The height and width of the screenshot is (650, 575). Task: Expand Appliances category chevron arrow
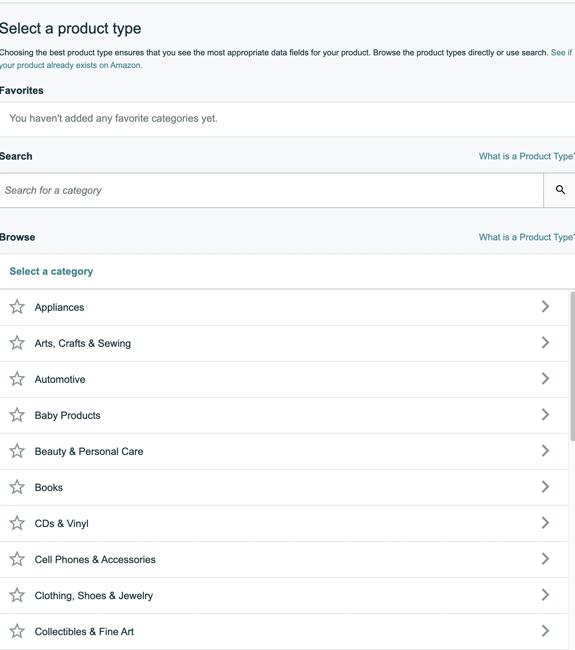coord(545,307)
